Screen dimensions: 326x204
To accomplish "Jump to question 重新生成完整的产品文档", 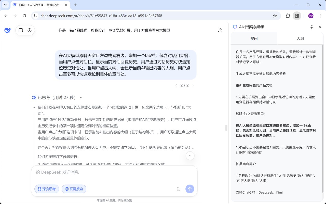I will [x=254, y=85].
